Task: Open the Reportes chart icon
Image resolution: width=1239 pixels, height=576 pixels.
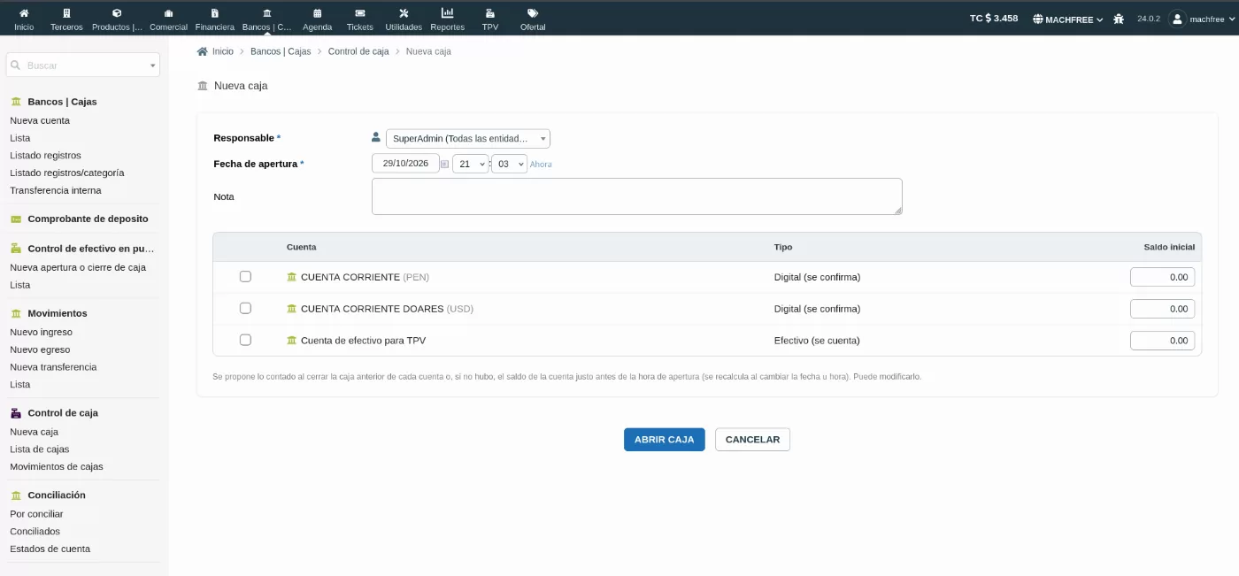Action: pos(447,13)
